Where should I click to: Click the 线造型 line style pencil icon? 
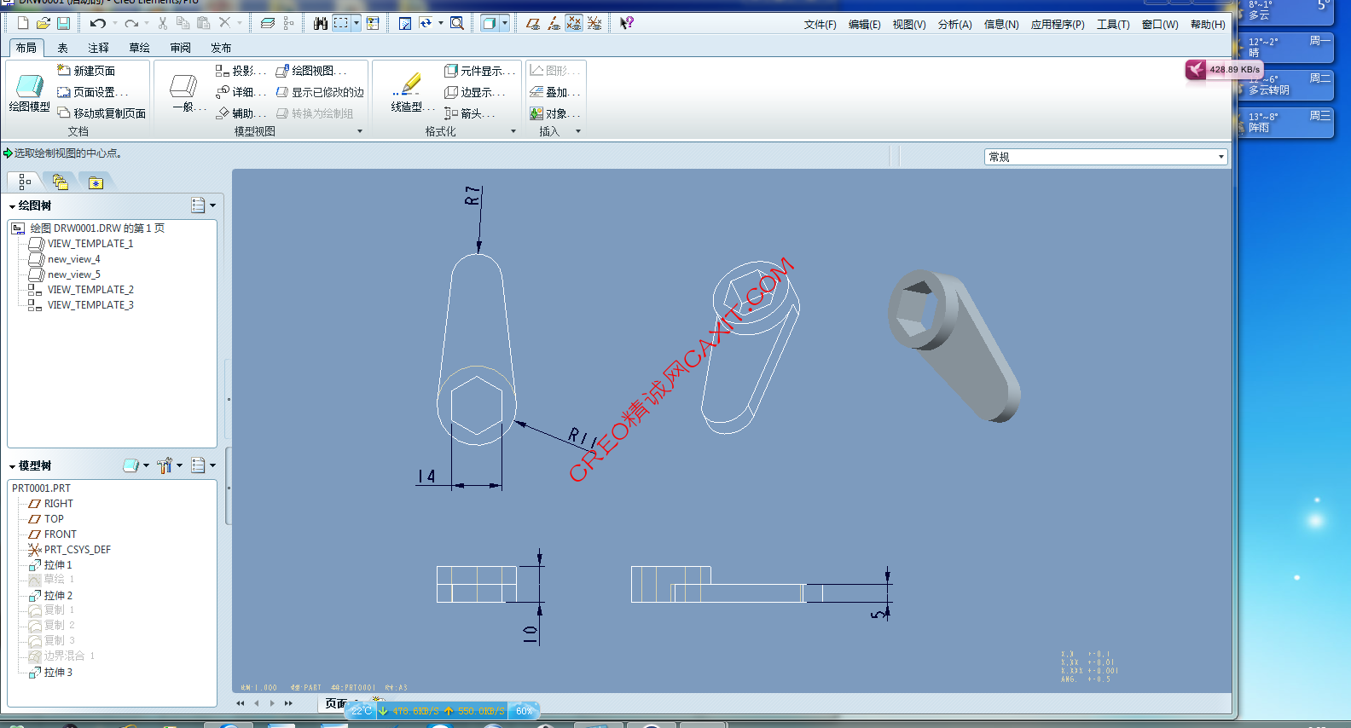pos(408,84)
